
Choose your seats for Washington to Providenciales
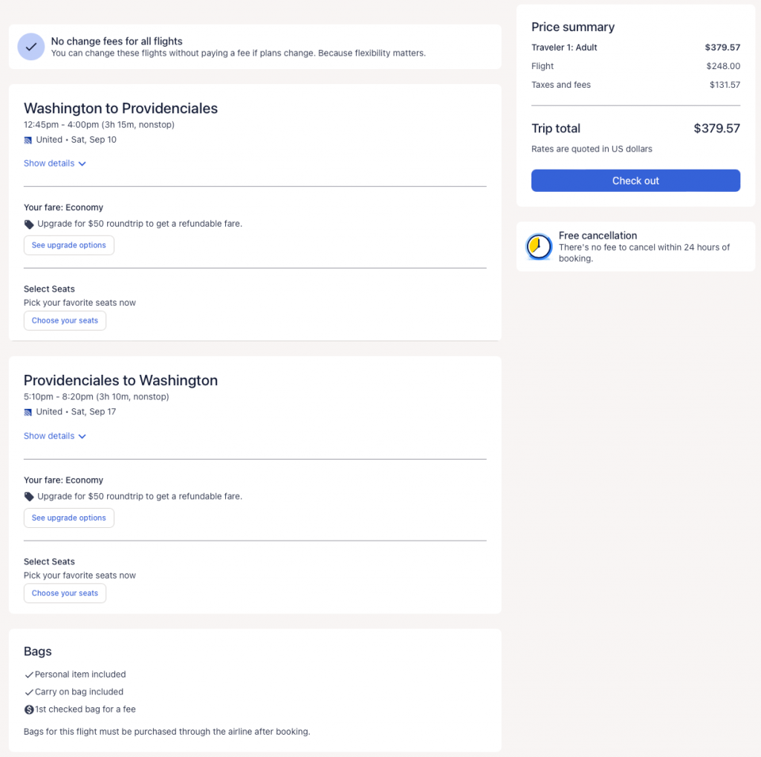click(x=65, y=320)
